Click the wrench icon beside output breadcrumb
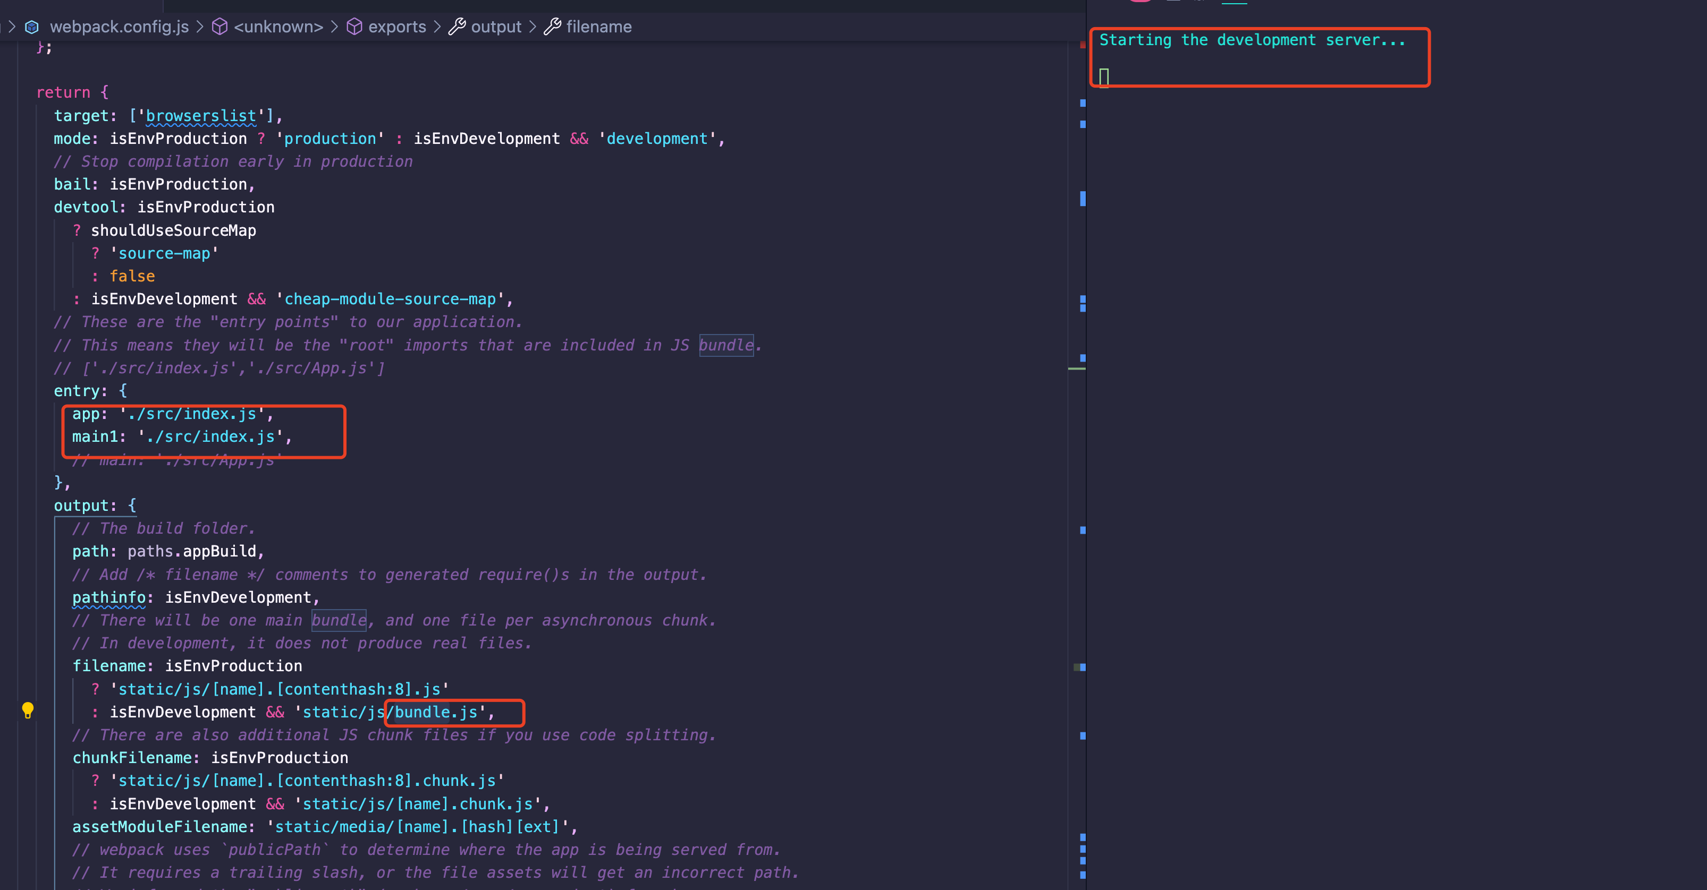1707x890 pixels. 457,27
